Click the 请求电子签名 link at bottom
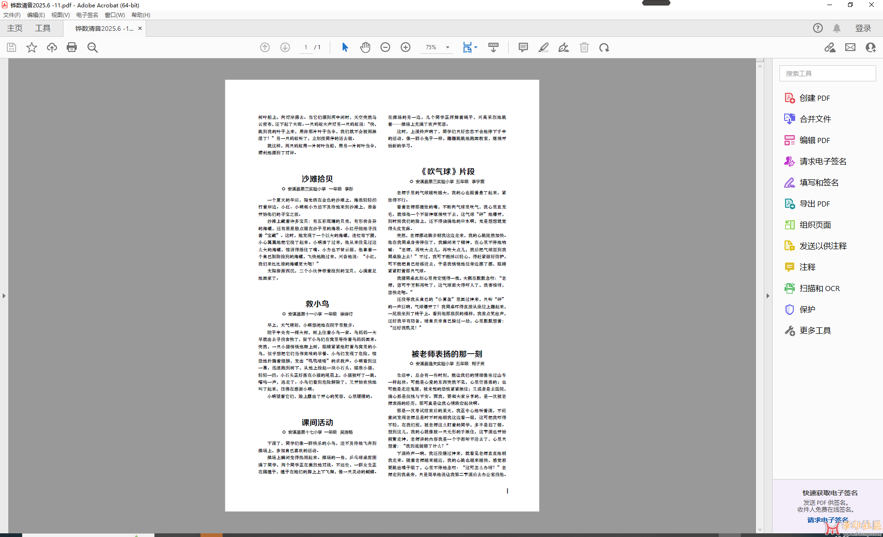This screenshot has width=883, height=537. 828,520
